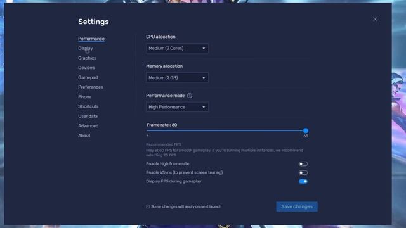Click the Memory allocation dropdown arrow
The height and width of the screenshot is (228, 406).
(x=204, y=77)
